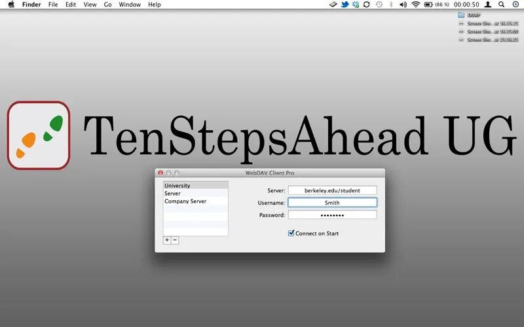
Task: Open the Go menu
Action: click(107, 5)
